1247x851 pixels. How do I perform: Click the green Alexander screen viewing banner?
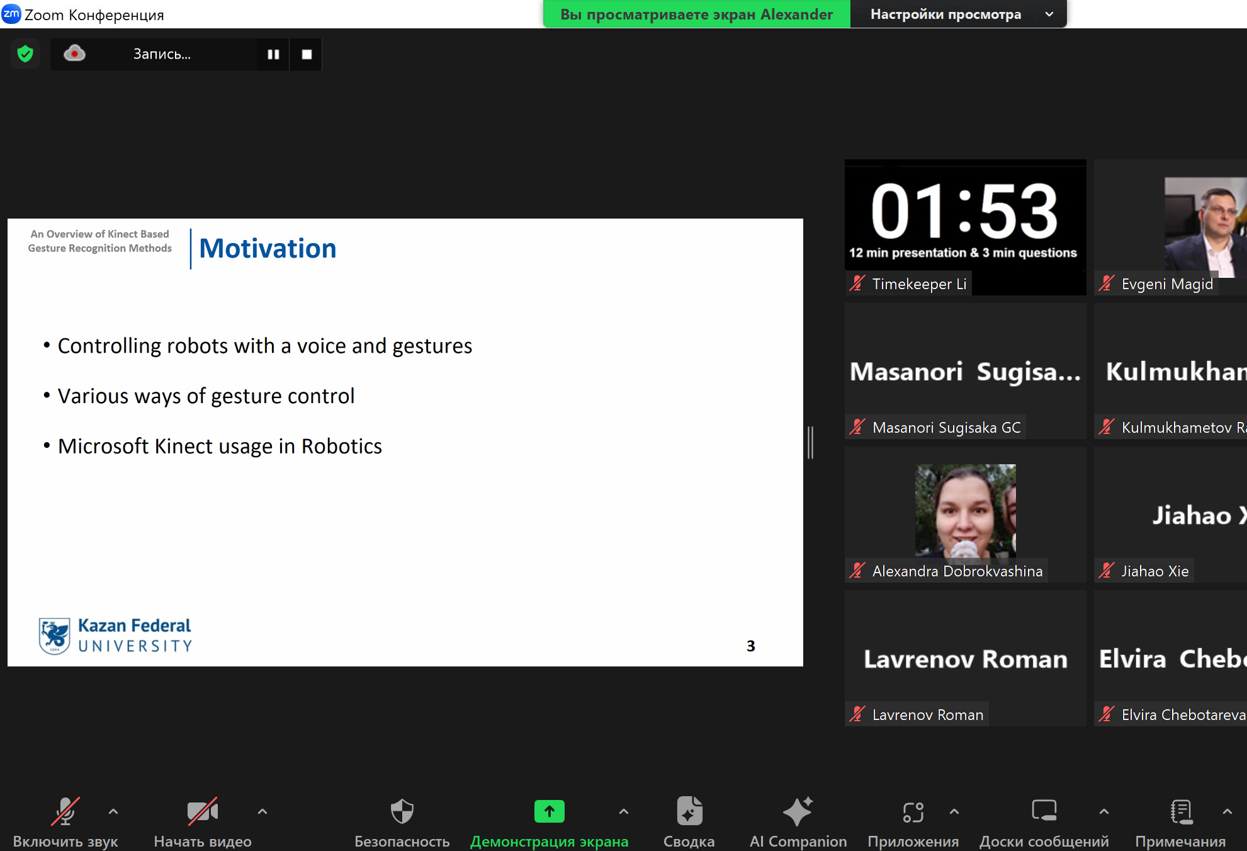pyautogui.click(x=696, y=14)
